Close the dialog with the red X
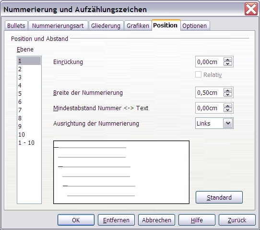 251,9
